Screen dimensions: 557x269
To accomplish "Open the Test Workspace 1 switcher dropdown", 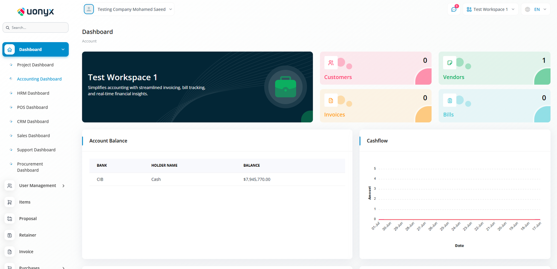I will pyautogui.click(x=490, y=9).
